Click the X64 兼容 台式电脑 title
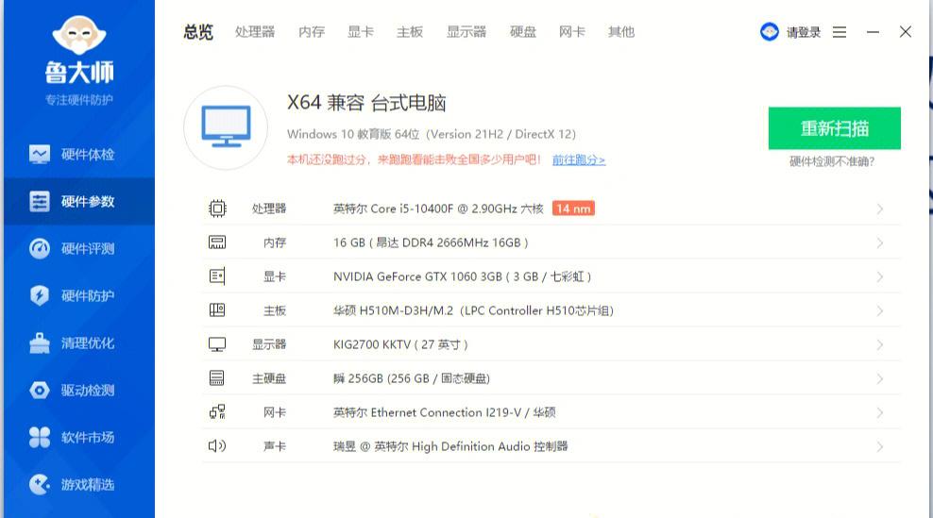The width and height of the screenshot is (933, 518). point(366,103)
